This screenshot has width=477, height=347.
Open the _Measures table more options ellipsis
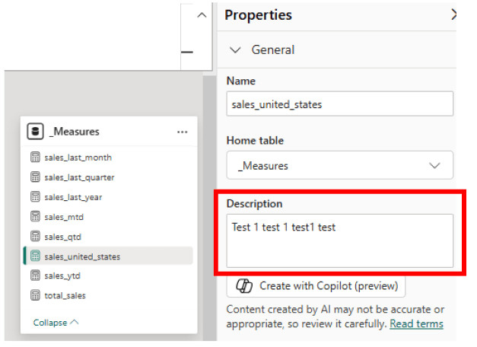[x=182, y=132]
